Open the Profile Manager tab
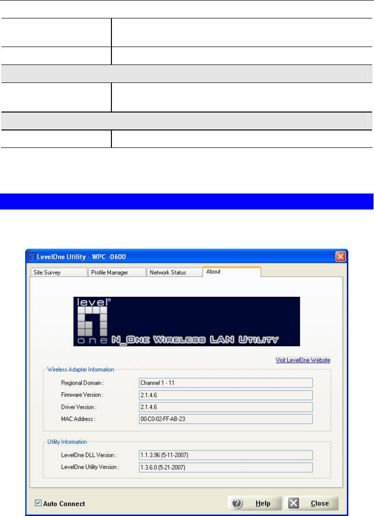This screenshot has height=516, width=374. pyautogui.click(x=117, y=273)
